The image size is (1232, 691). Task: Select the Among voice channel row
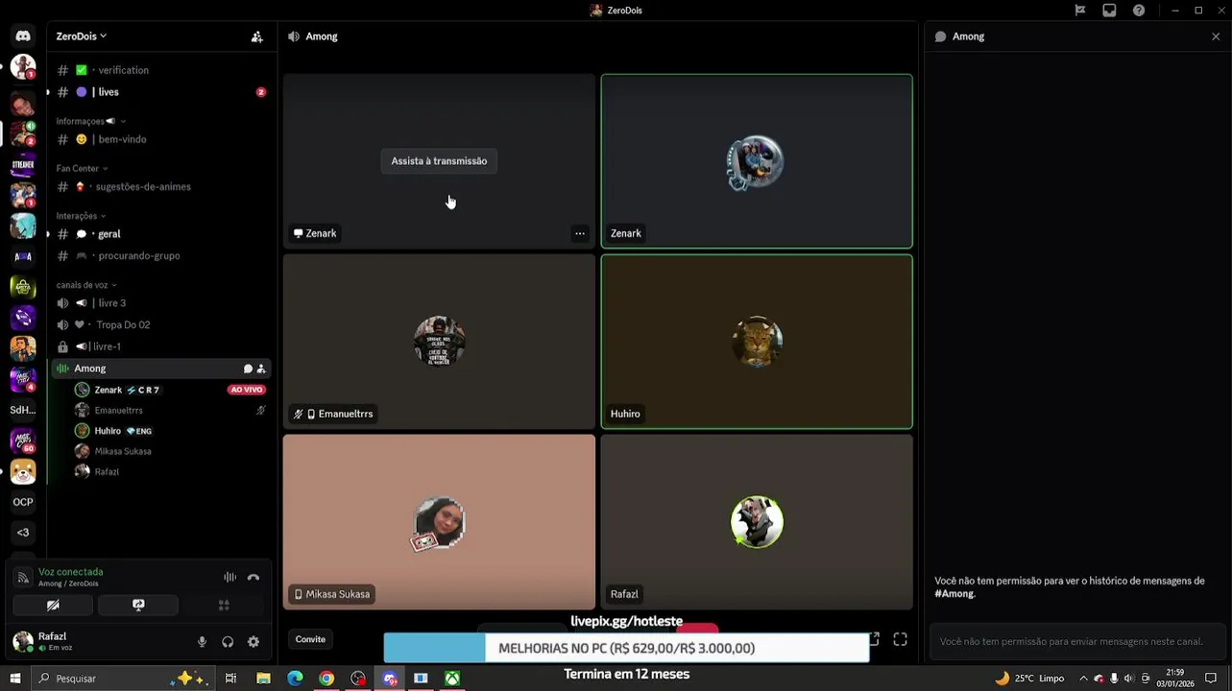(x=160, y=369)
